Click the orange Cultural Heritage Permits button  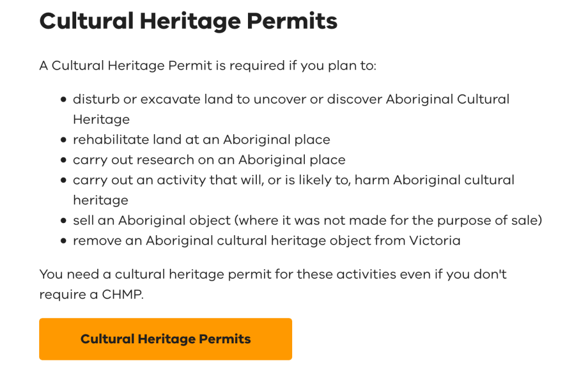pyautogui.click(x=165, y=339)
